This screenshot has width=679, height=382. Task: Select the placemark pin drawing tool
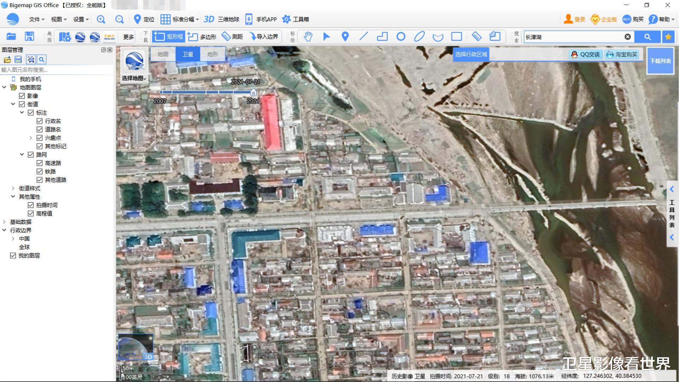345,36
